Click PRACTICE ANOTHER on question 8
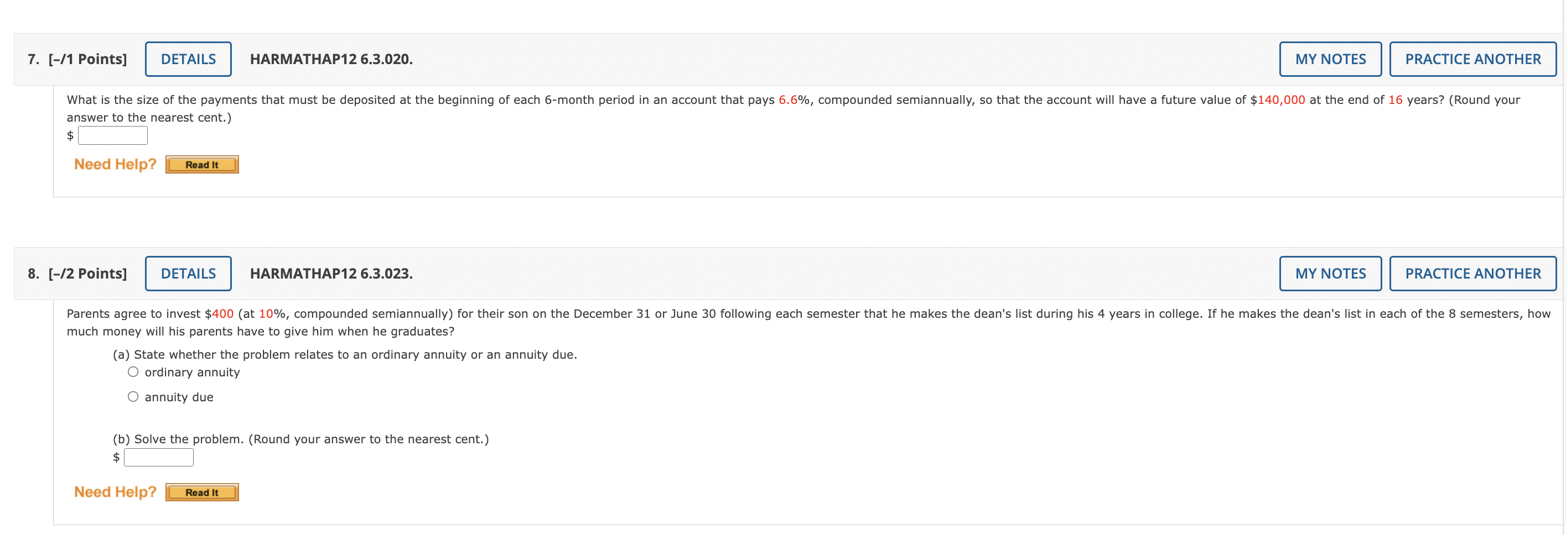 (x=1472, y=273)
